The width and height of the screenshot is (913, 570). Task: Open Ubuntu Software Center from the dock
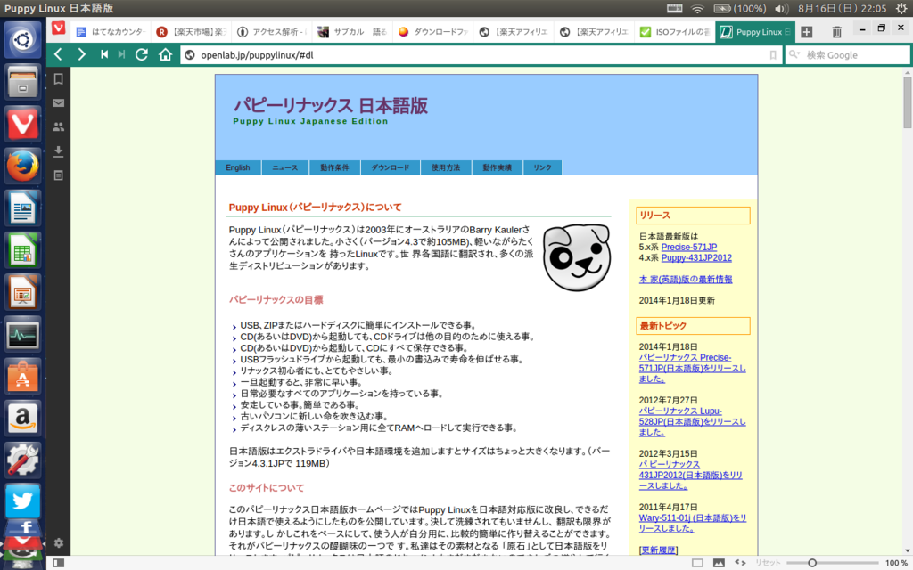[x=22, y=377]
